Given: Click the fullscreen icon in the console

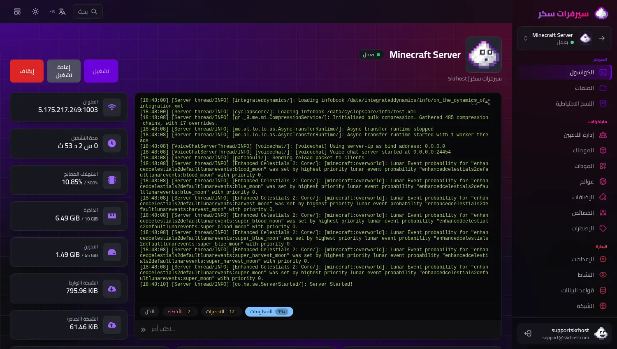Looking at the screenshot, I should [x=475, y=101].
